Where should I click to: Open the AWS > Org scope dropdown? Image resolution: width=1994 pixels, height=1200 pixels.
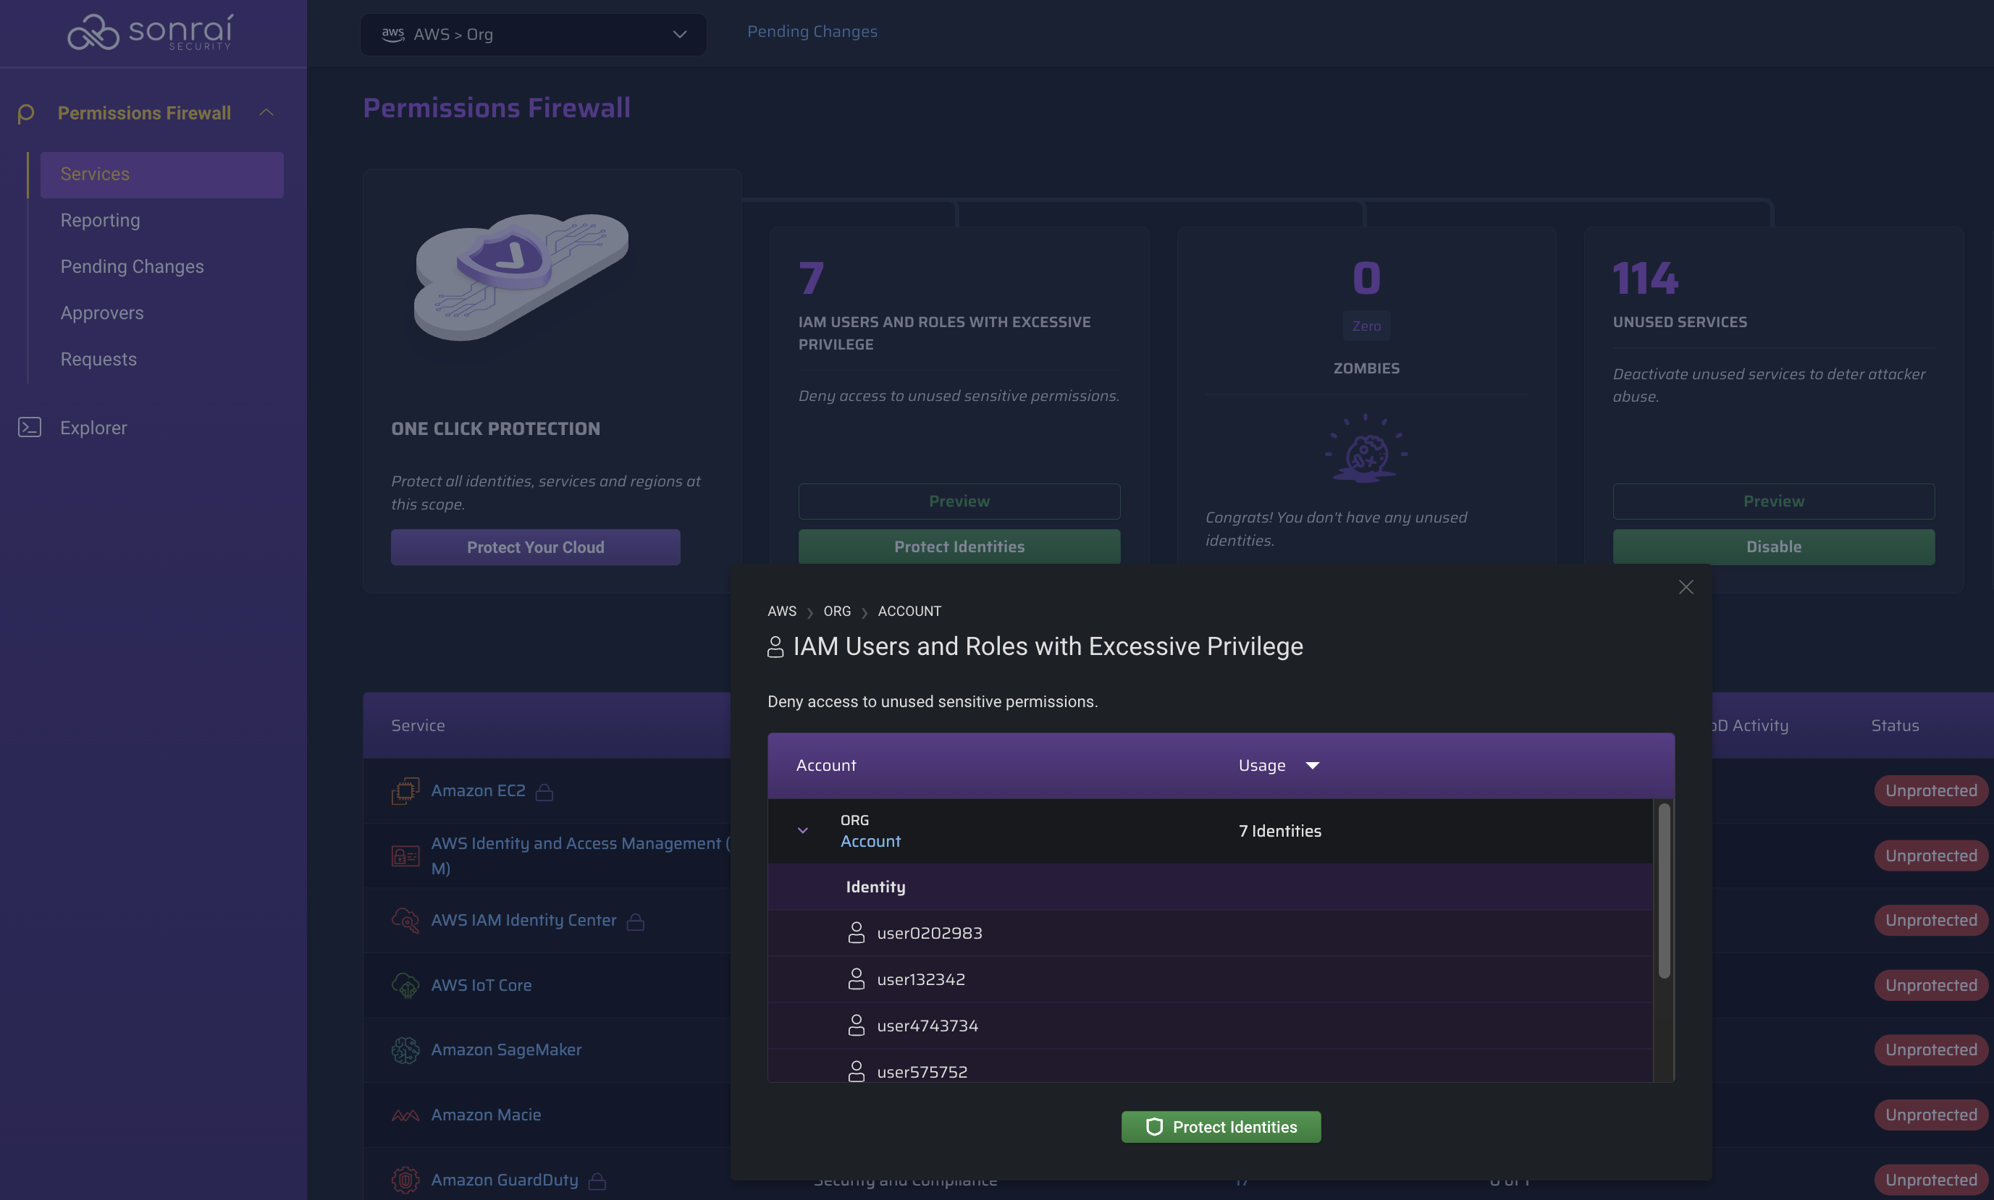click(x=533, y=34)
